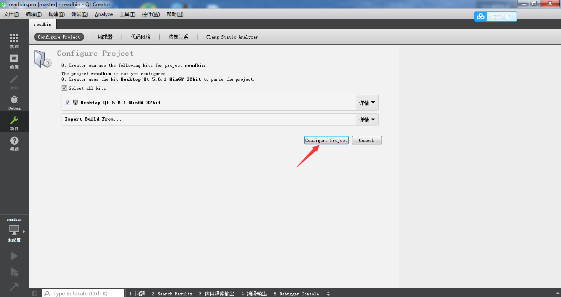Viewport: 561px width, 297px height.
Task: Switch to Clang Static Analyzer tab
Action: pos(232,37)
